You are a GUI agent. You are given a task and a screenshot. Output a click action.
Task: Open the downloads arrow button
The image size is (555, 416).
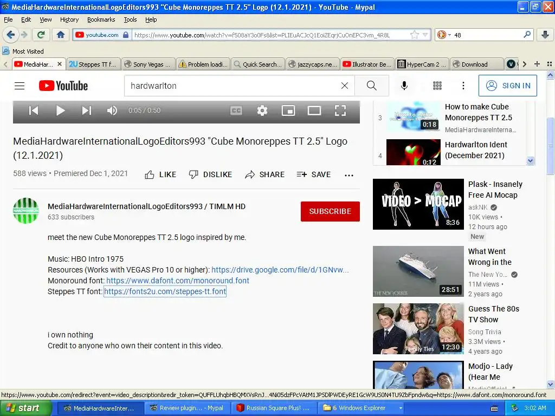click(x=545, y=35)
